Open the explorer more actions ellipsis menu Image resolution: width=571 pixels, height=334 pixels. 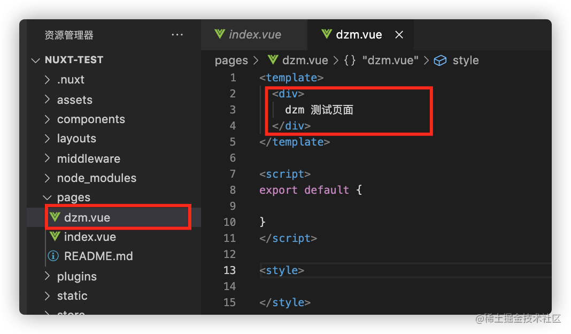click(x=178, y=34)
